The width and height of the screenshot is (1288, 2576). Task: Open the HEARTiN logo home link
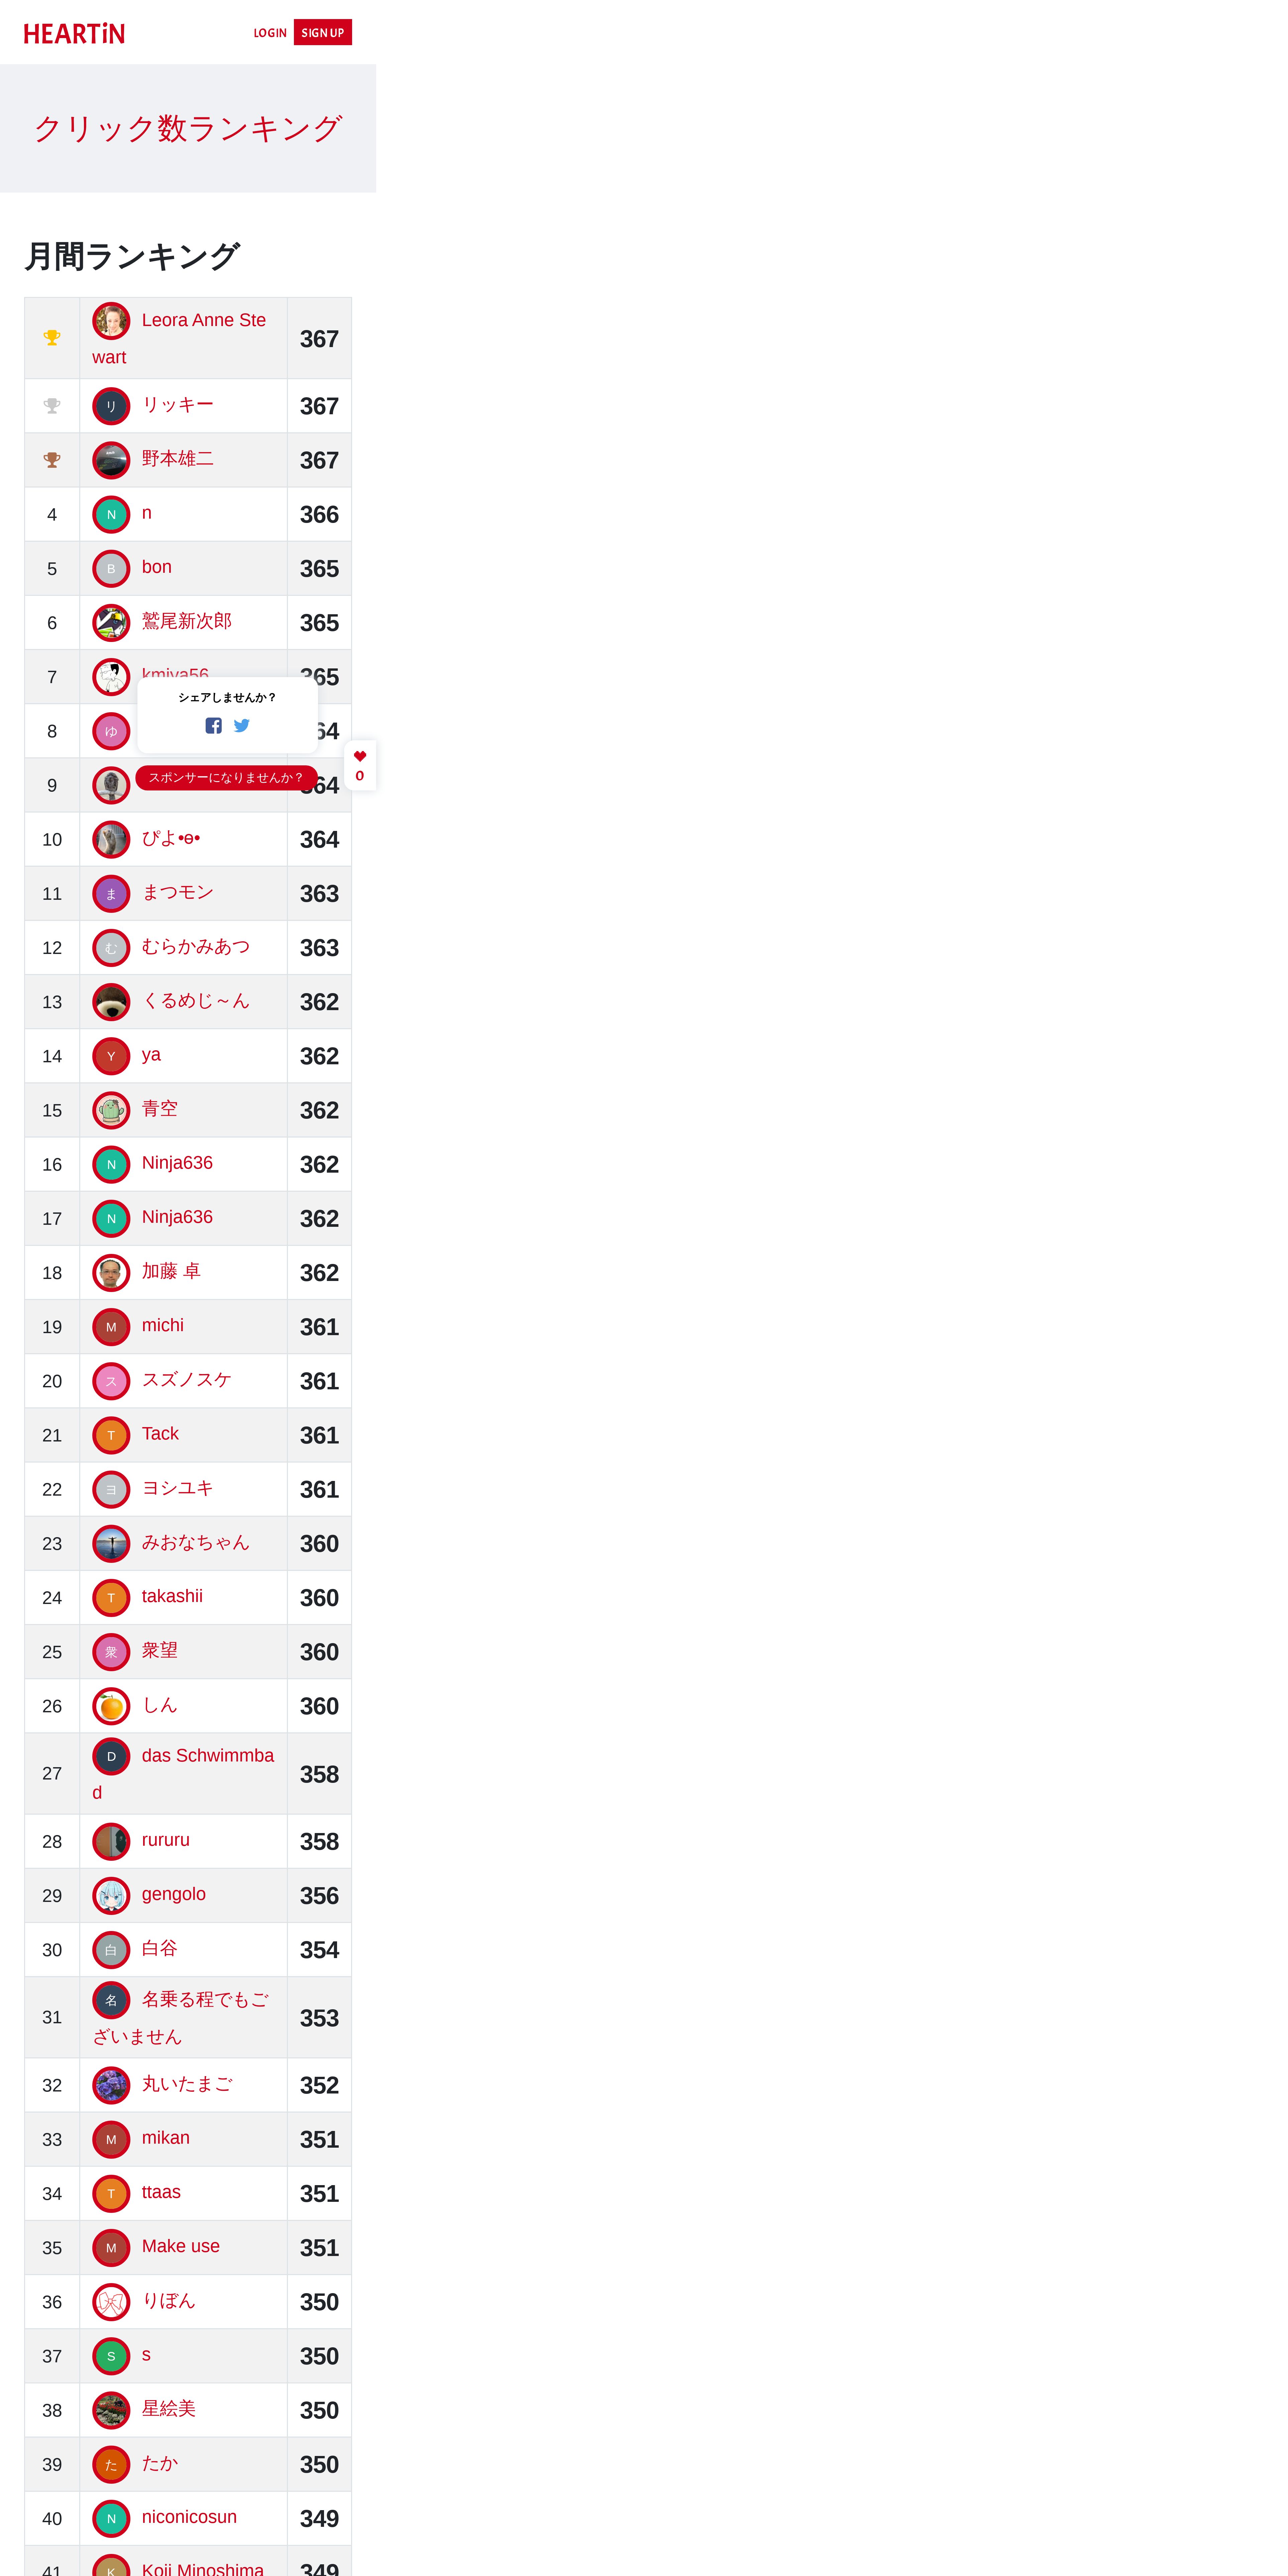point(74,34)
